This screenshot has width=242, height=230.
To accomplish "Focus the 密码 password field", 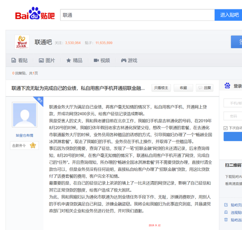I will 233,116.
